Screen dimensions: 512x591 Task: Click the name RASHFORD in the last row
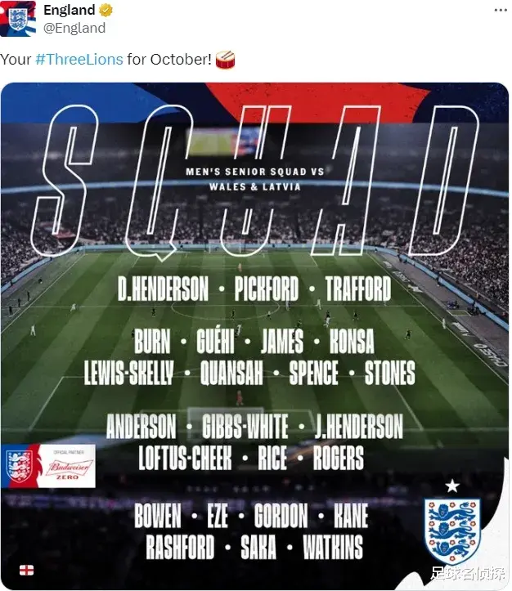179,547
